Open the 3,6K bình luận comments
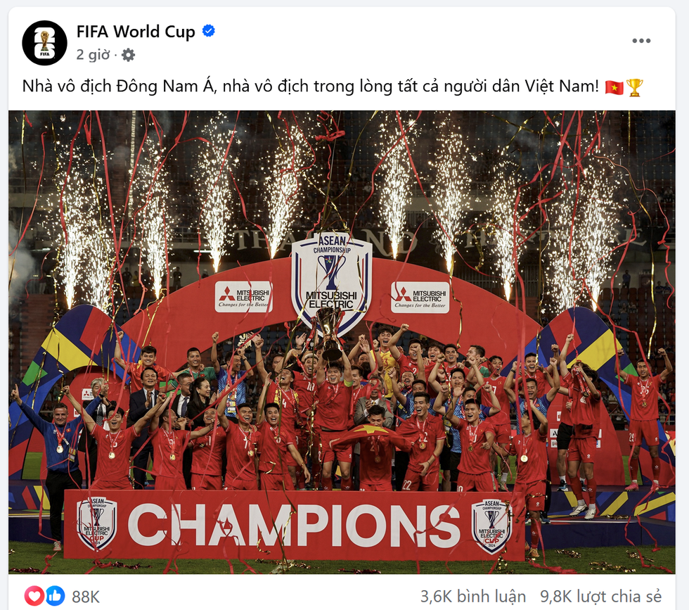The width and height of the screenshot is (689, 610). click(472, 597)
